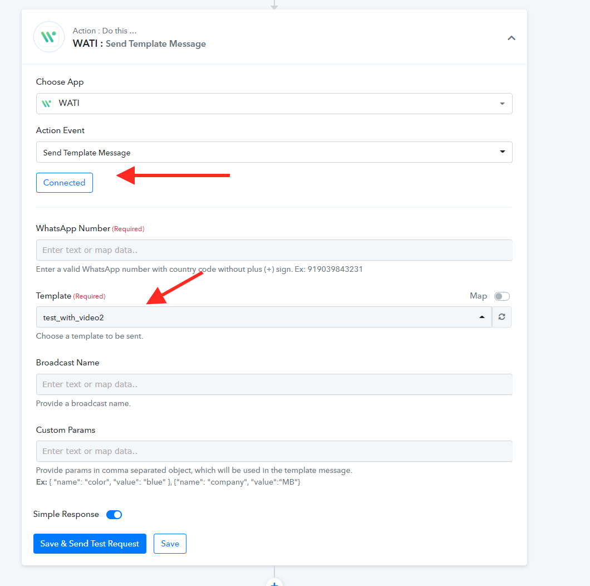Click the Custom Params text field

pos(274,451)
